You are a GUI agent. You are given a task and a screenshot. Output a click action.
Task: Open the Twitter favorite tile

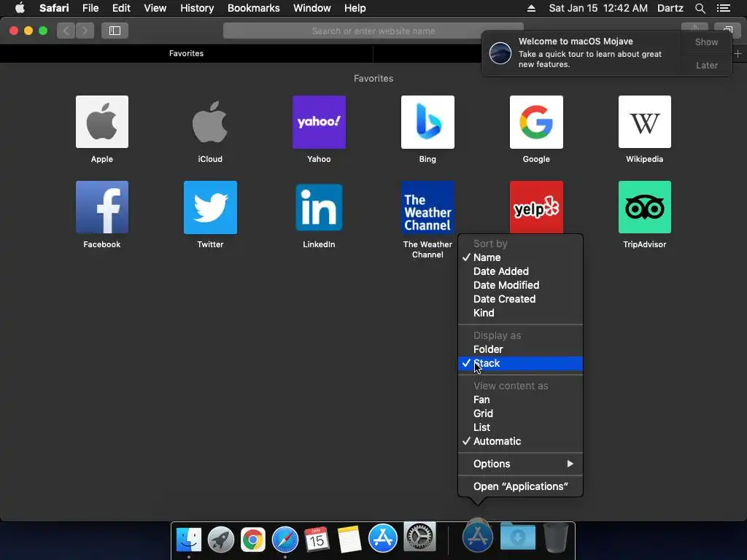[210, 207]
